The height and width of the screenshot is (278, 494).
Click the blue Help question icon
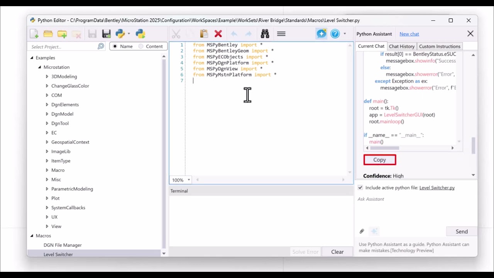click(x=335, y=34)
